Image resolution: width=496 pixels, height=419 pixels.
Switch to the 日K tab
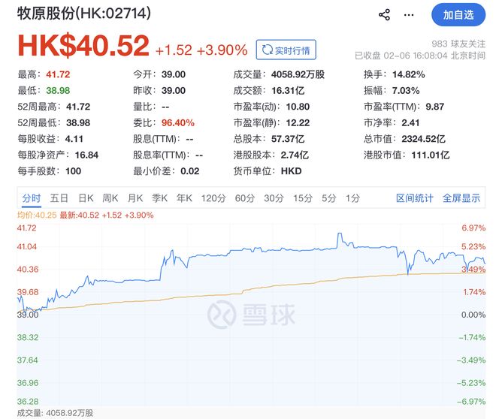[86, 198]
